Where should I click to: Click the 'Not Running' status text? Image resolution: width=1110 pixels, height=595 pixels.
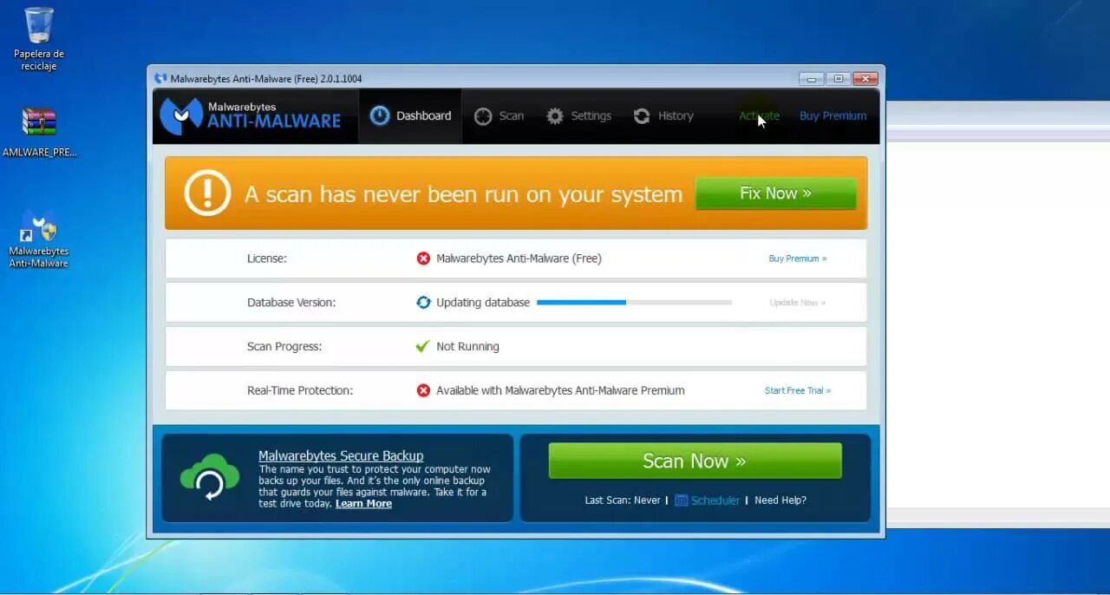tap(467, 346)
